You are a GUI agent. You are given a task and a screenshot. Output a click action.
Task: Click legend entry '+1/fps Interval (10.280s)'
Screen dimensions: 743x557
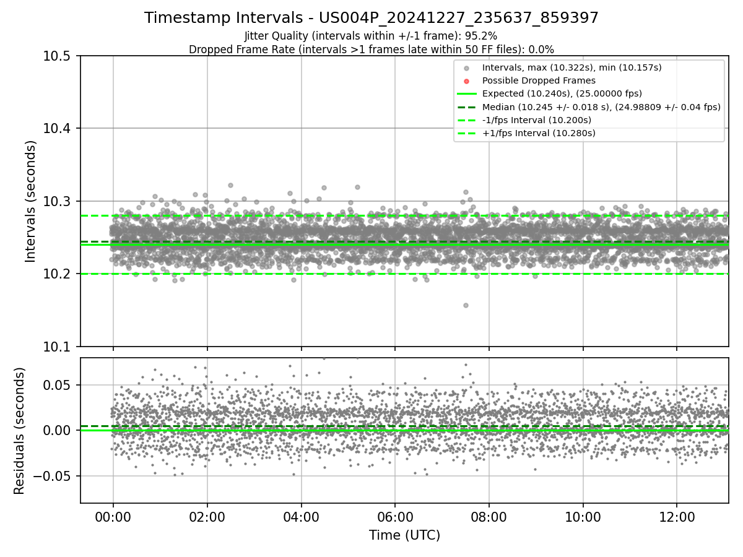click(x=538, y=132)
